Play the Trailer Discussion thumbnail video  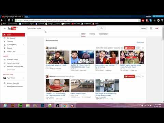[82, 57]
